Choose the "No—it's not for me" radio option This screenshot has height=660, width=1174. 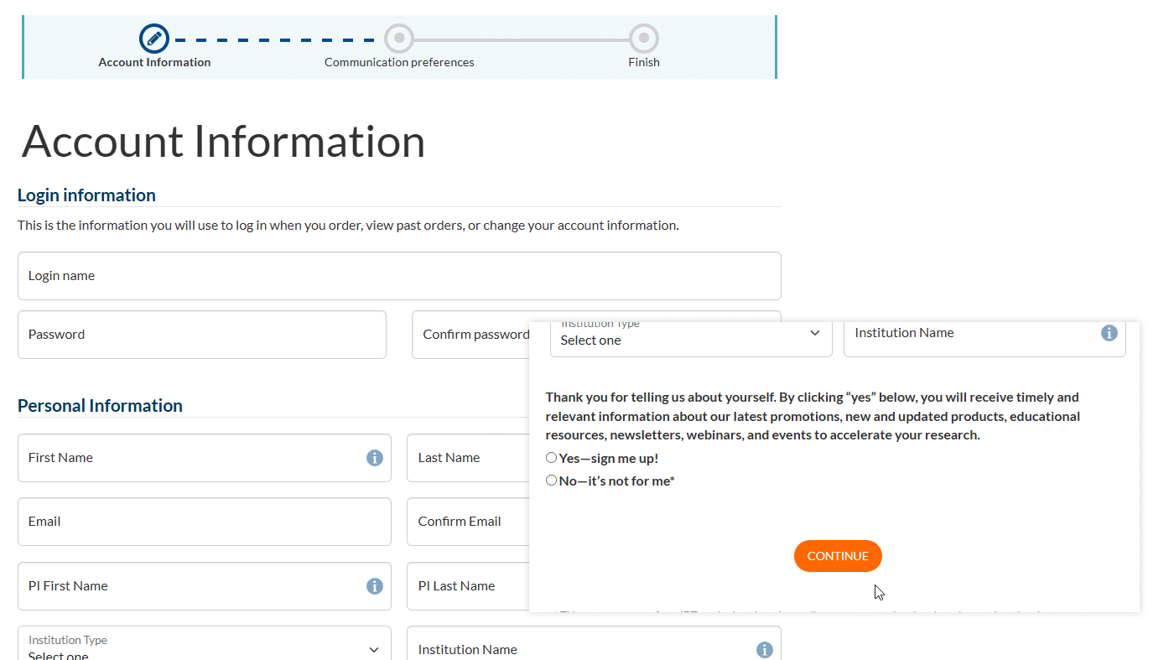(x=551, y=481)
